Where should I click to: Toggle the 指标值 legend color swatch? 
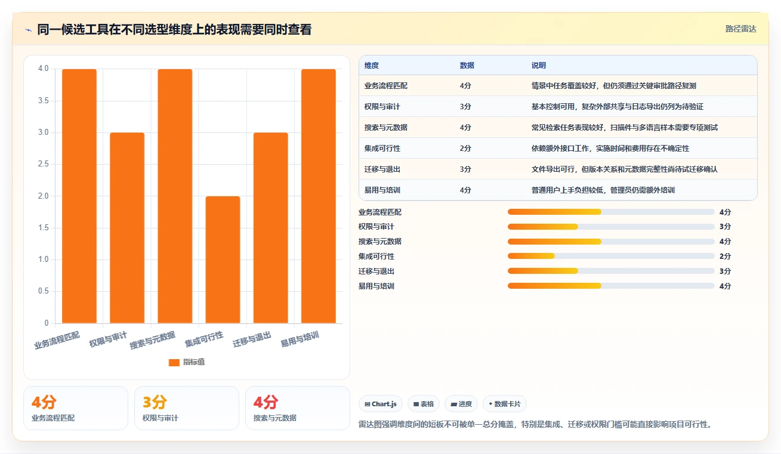click(174, 362)
